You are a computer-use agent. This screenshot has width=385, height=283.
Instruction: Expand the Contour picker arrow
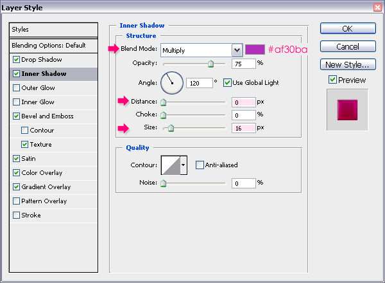pos(184,165)
